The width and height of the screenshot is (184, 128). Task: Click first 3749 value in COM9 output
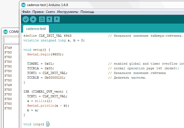(x=8, y=48)
